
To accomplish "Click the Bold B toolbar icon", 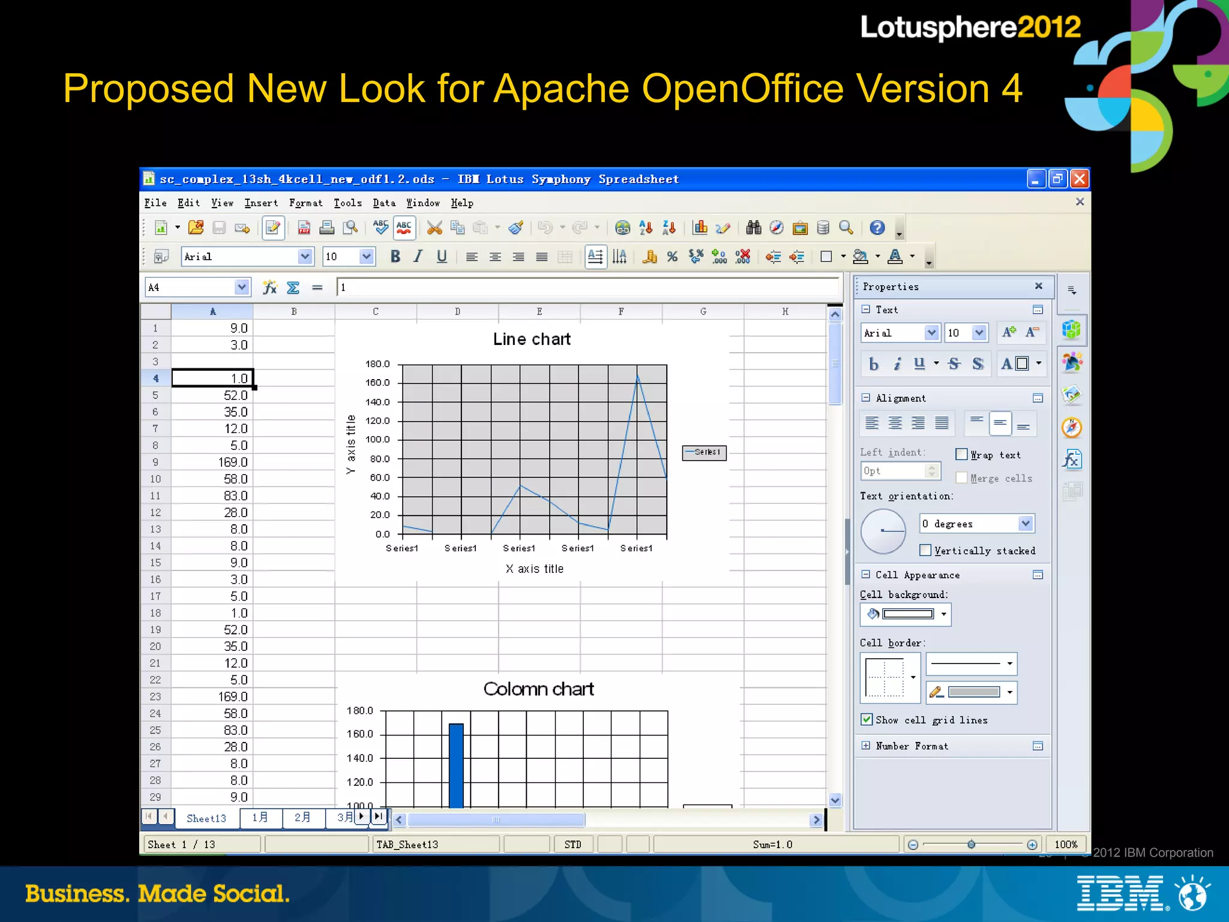I will (x=395, y=257).
